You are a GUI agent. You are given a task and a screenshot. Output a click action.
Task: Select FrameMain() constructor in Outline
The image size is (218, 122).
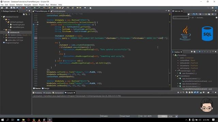pos(185,76)
